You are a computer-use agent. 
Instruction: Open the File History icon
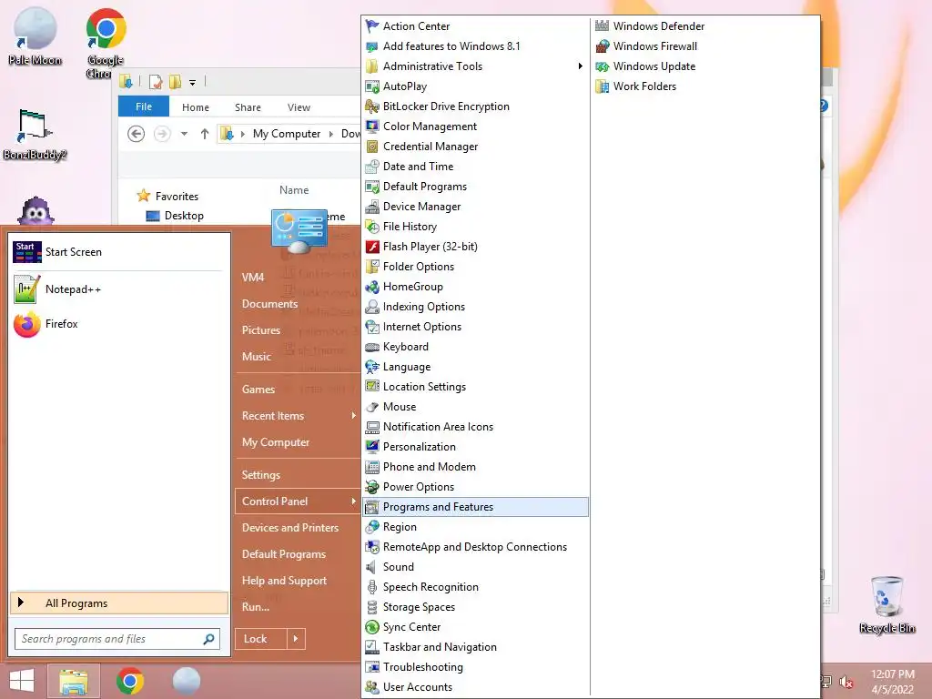click(372, 227)
